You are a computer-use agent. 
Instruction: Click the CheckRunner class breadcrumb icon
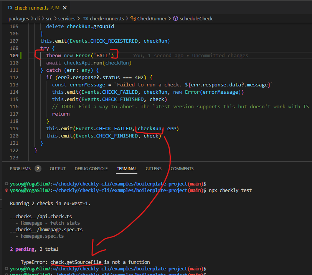click(133, 19)
